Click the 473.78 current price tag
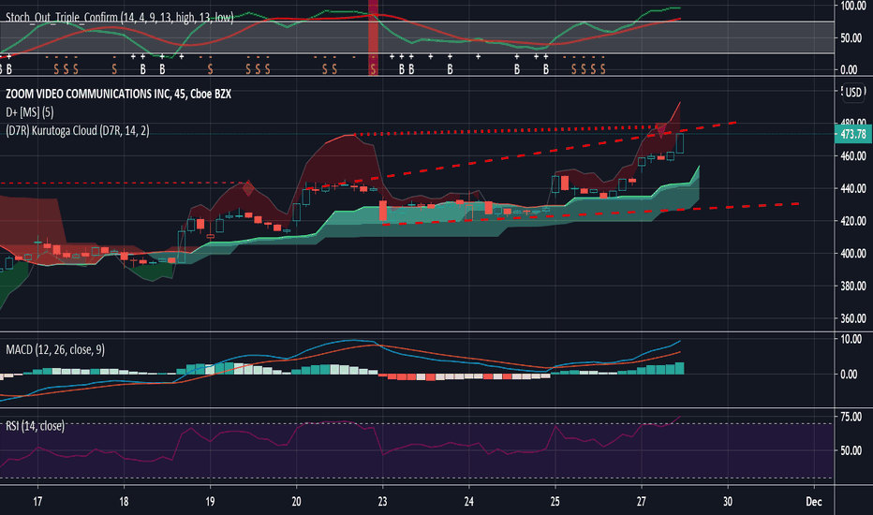The width and height of the screenshot is (873, 515). pos(853,134)
